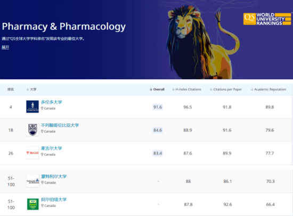Click the McGill University logo

32,153
